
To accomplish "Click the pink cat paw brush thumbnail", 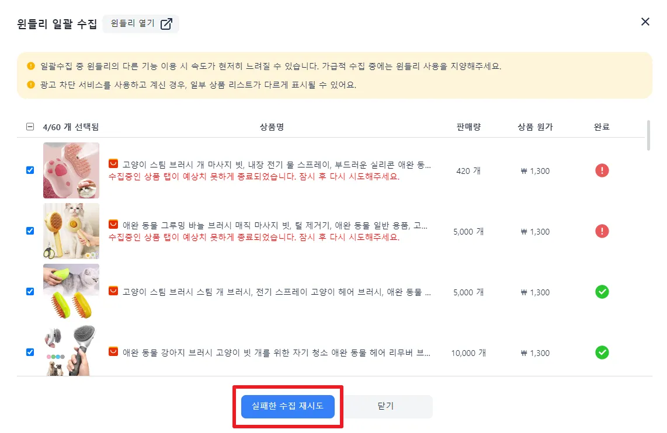I will [x=71, y=170].
